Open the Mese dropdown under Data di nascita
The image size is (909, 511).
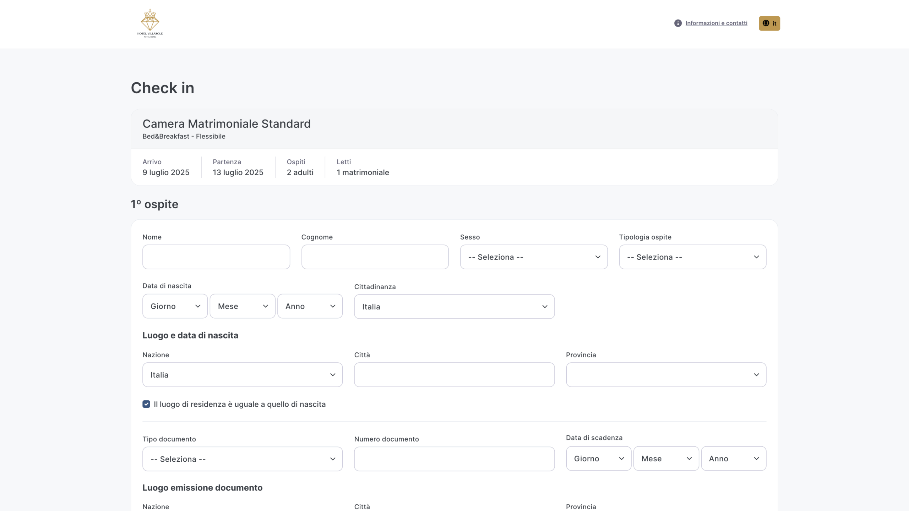pyautogui.click(x=243, y=306)
